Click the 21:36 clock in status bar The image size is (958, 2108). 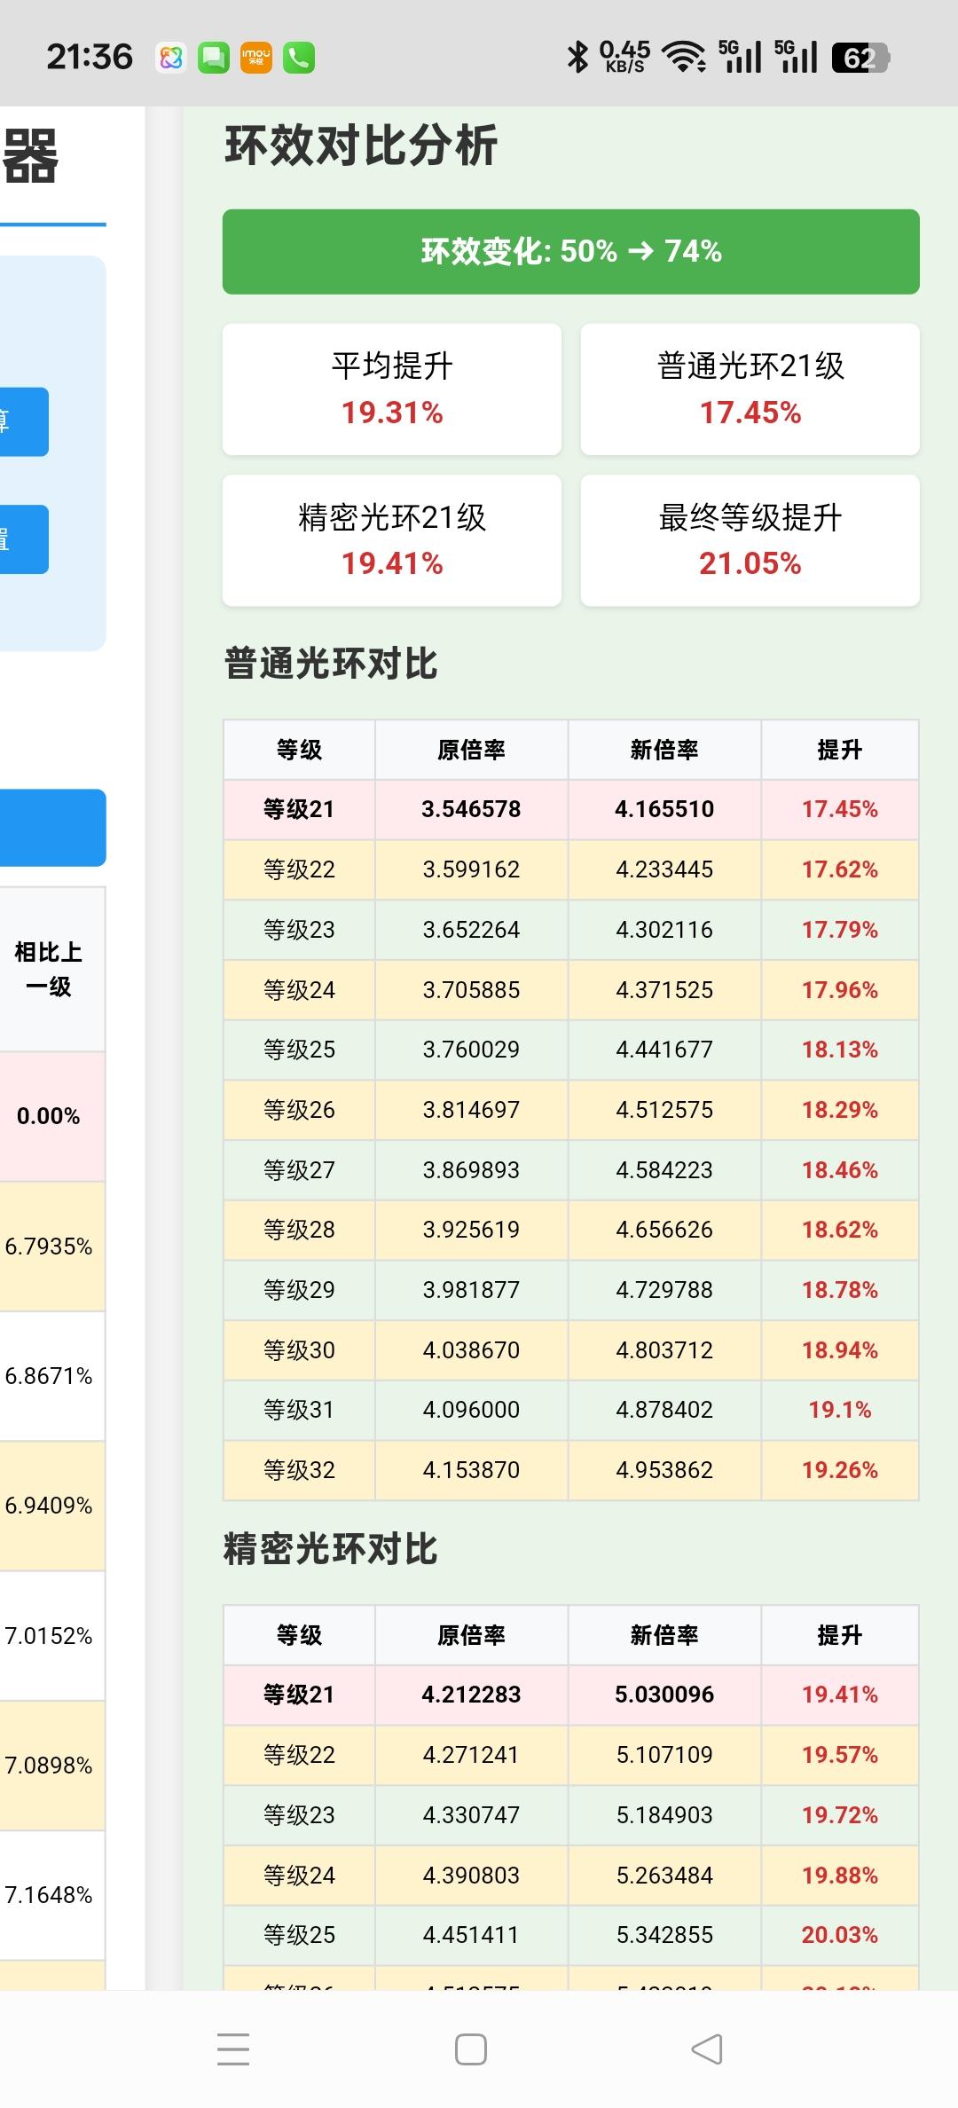[x=90, y=57]
